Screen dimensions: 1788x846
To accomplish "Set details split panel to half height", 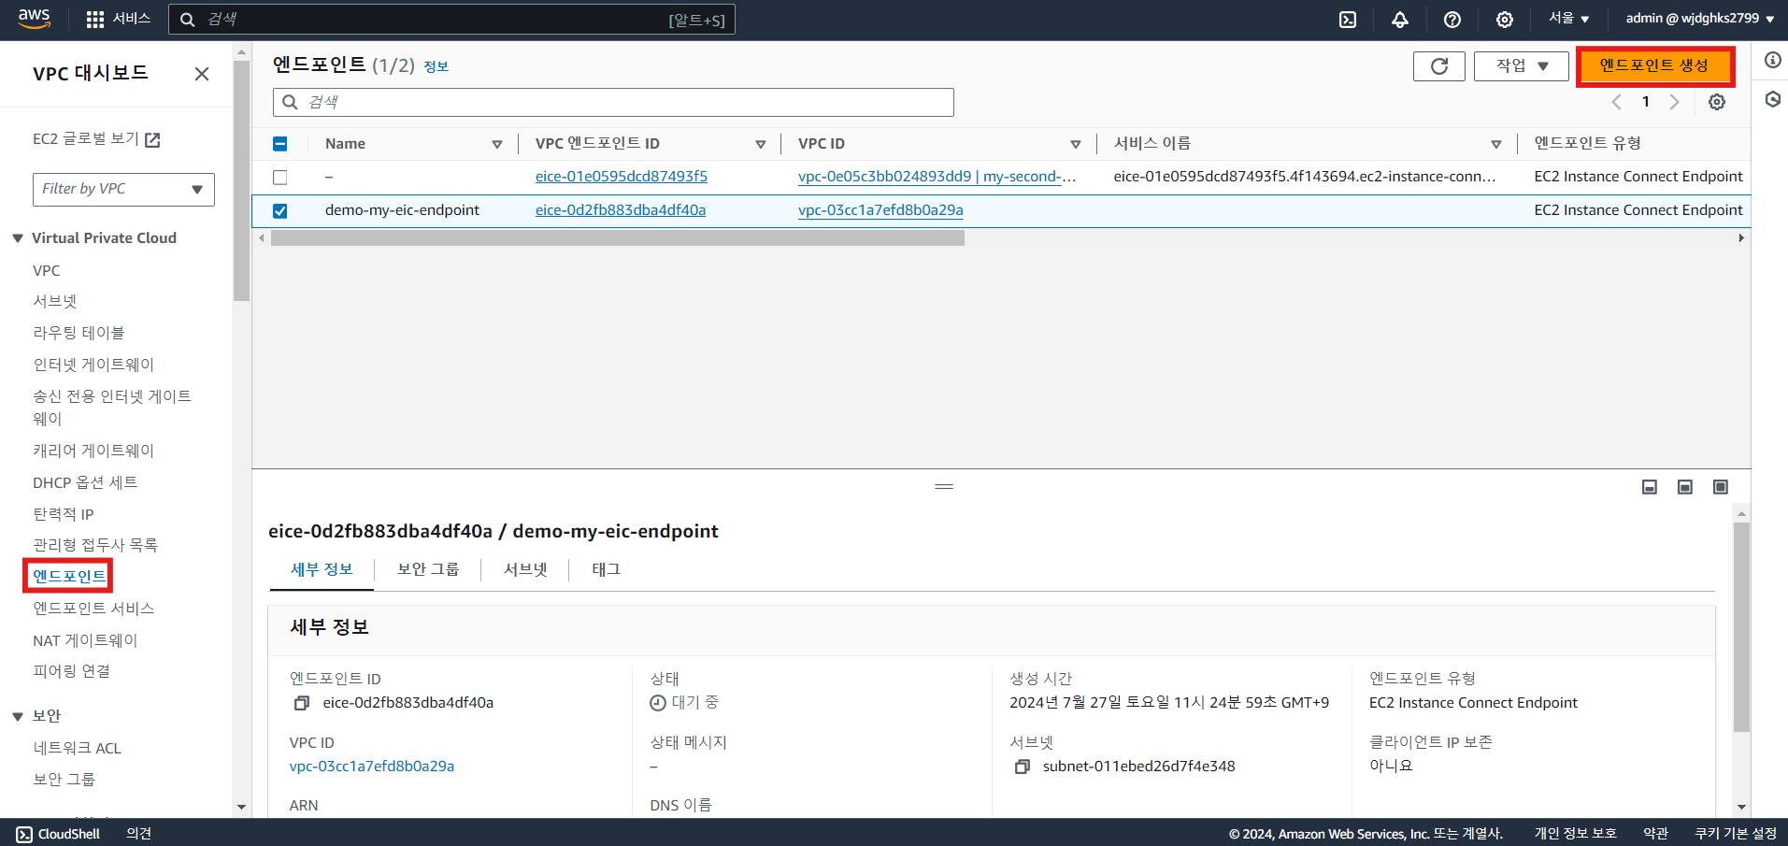I will [1685, 487].
